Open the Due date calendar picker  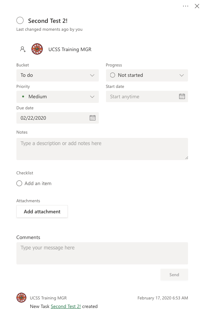tap(92, 118)
